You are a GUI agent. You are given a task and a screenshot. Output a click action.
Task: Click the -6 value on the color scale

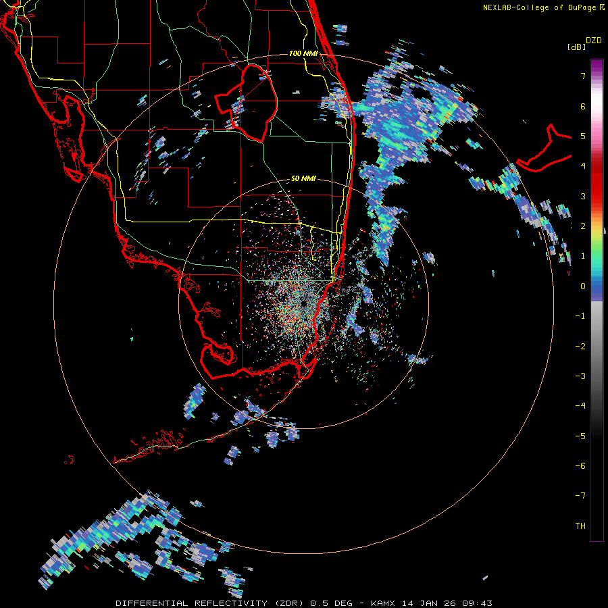click(580, 466)
